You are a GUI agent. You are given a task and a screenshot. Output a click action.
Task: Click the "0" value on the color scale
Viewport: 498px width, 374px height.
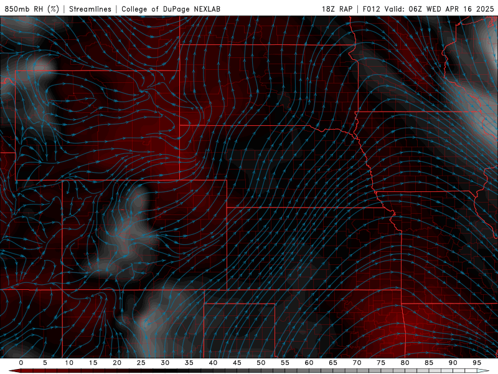pos(21,363)
